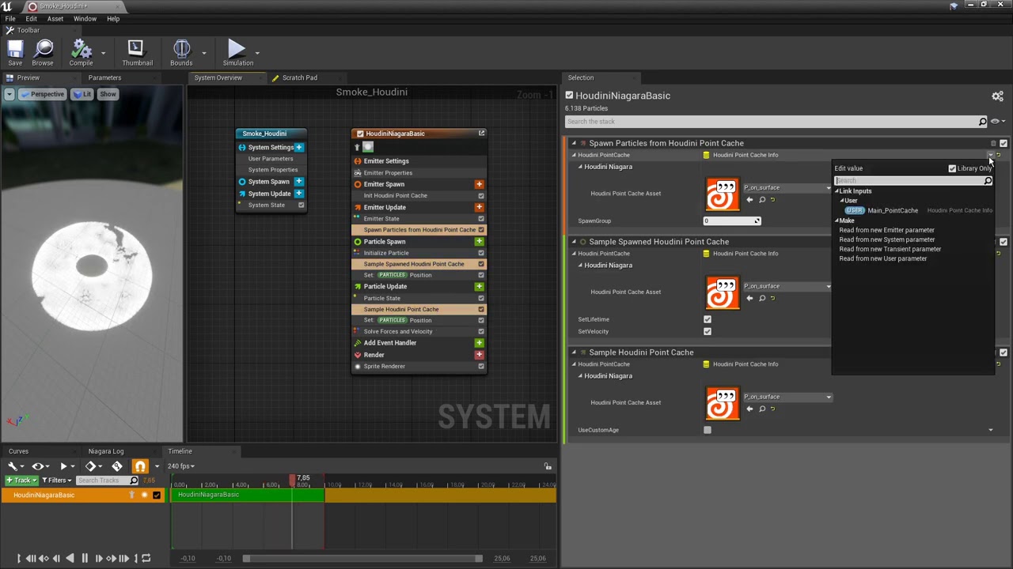Open the Window menu
This screenshot has height=569, width=1013.
pos(85,19)
